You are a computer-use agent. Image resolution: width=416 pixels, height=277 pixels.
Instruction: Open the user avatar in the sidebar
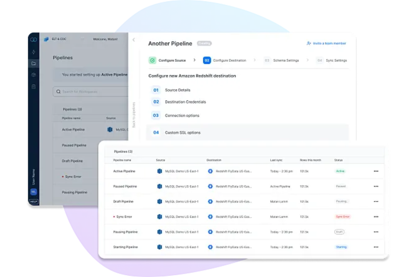point(34,192)
